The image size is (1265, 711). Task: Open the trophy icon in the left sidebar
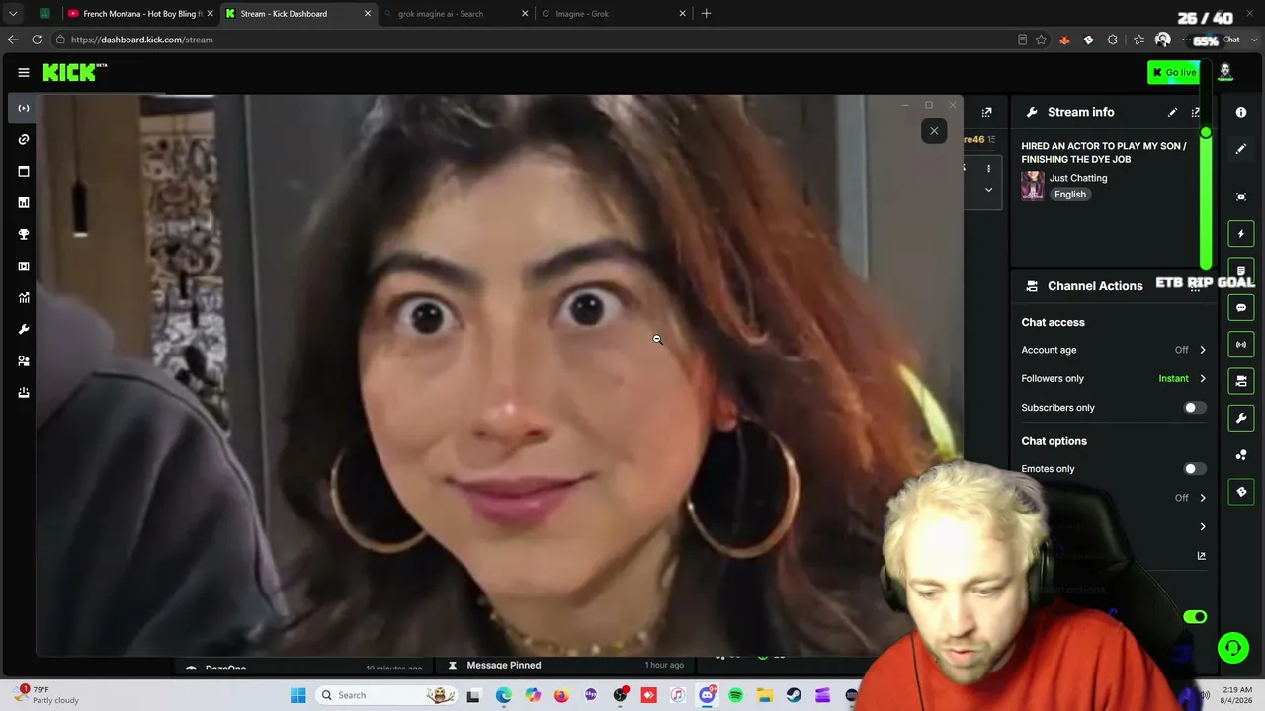pos(24,234)
